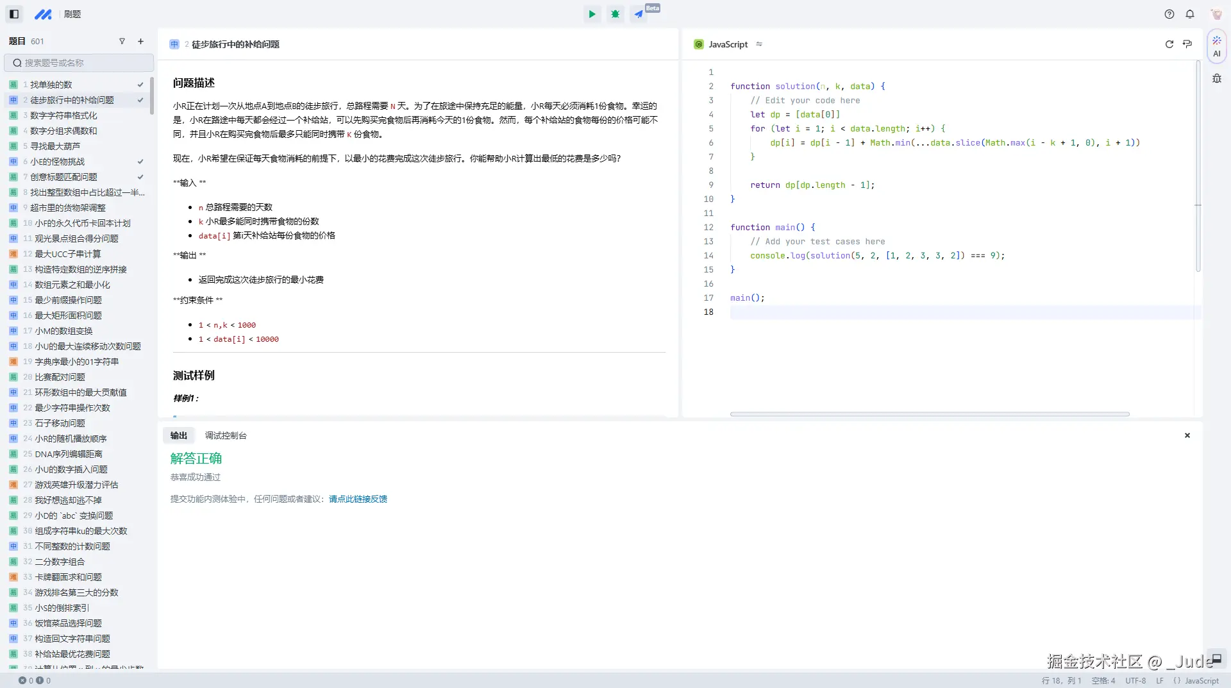Open the 刷题 menu item in the top bar
This screenshot has height=688, width=1231.
pyautogui.click(x=72, y=14)
